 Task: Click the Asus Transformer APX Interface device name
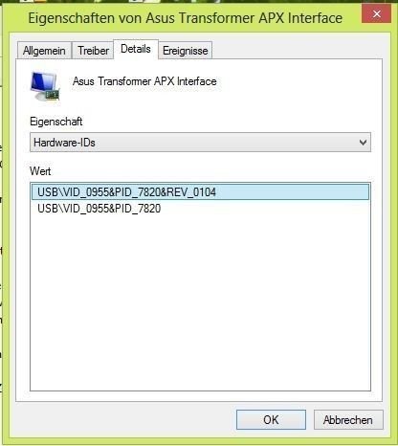click(144, 81)
